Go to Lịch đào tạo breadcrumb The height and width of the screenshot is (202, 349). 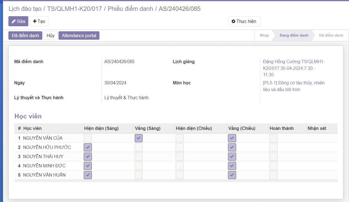click(25, 9)
